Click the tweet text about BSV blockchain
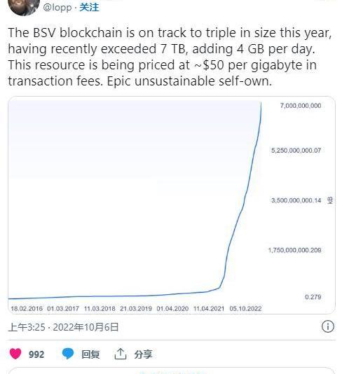Screen dimensions: 342x374 point(170,57)
